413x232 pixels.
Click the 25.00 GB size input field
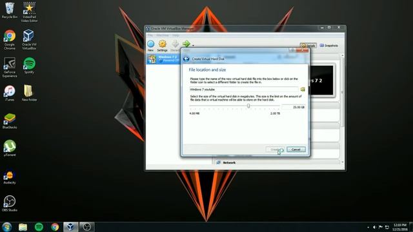[294, 107]
